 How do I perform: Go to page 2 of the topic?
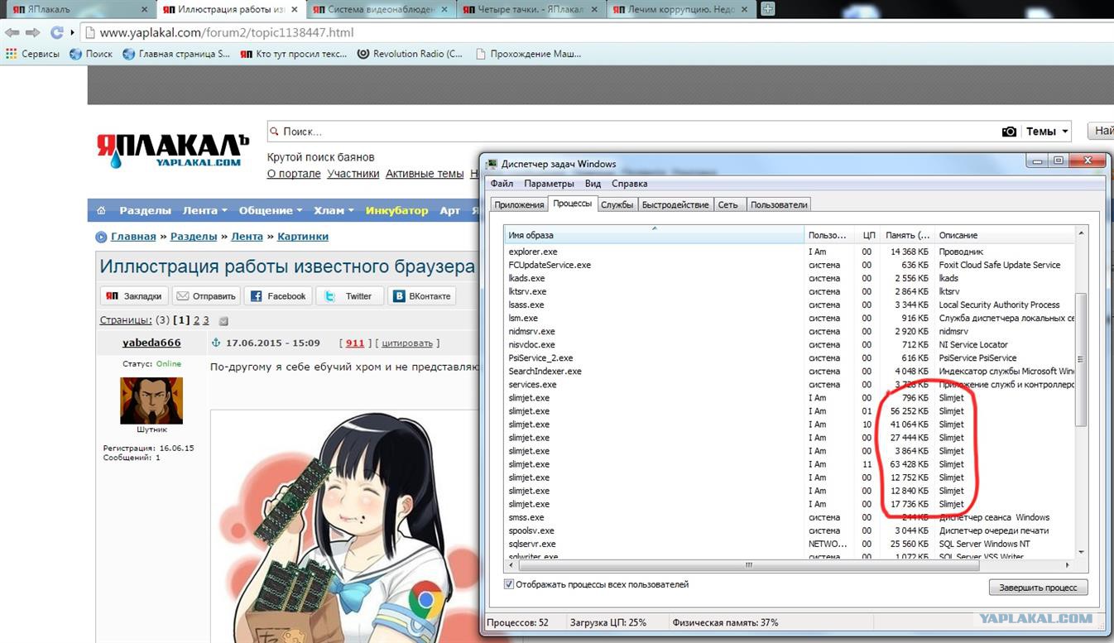click(196, 320)
